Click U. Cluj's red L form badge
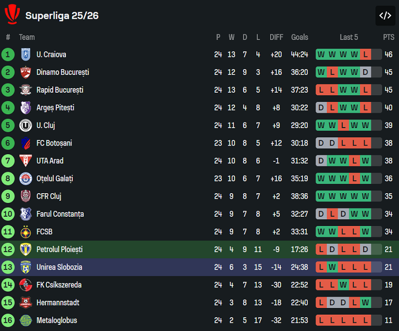Image resolution: width=399 pixels, height=331 pixels. (343, 126)
